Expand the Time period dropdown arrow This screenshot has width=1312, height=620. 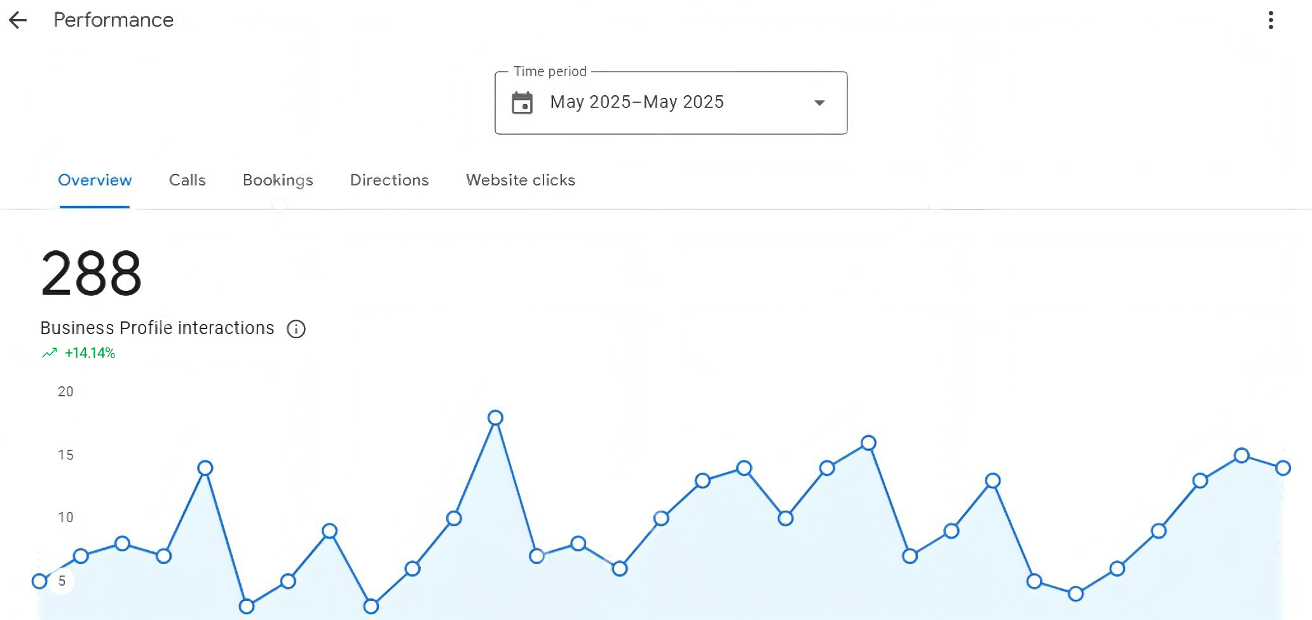pos(819,103)
